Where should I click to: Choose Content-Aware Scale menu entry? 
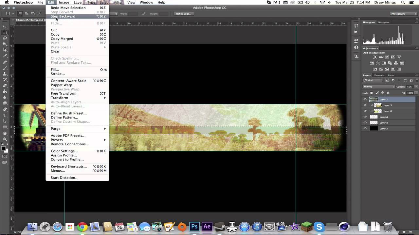(77, 81)
